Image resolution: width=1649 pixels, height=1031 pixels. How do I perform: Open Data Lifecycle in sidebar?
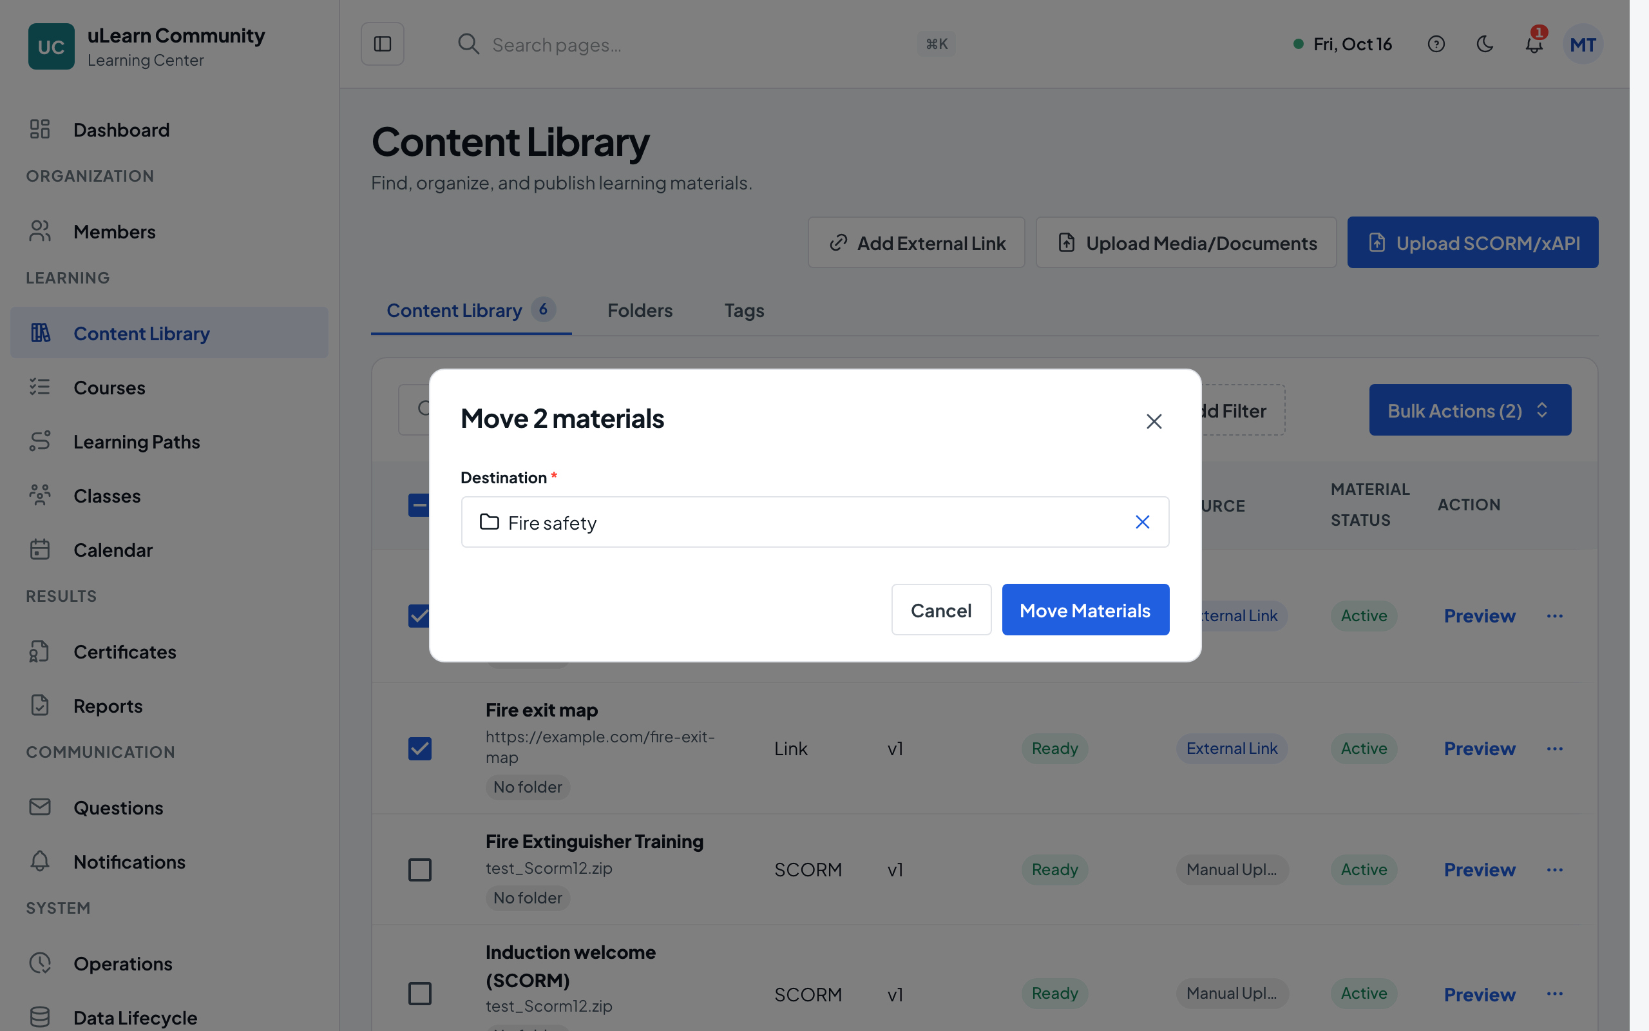tap(169, 1017)
